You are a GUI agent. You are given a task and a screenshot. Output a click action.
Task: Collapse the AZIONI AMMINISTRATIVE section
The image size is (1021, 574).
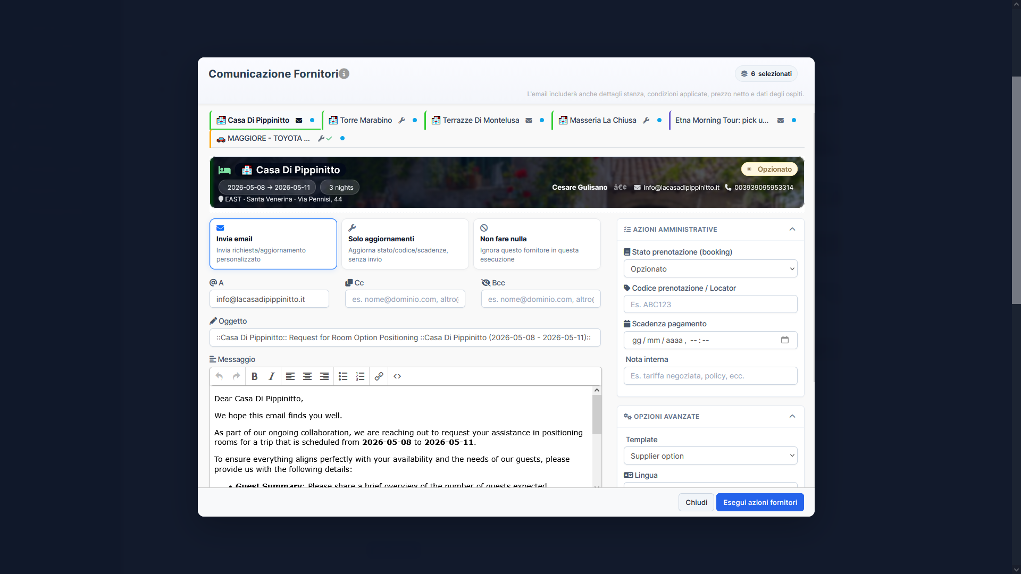(x=792, y=229)
